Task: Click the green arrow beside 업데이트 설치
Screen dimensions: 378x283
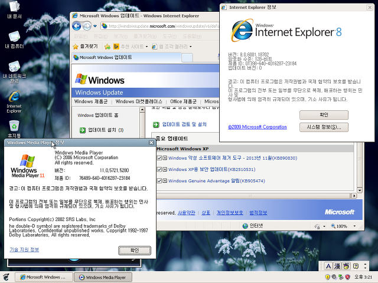Action: [x=83, y=130]
